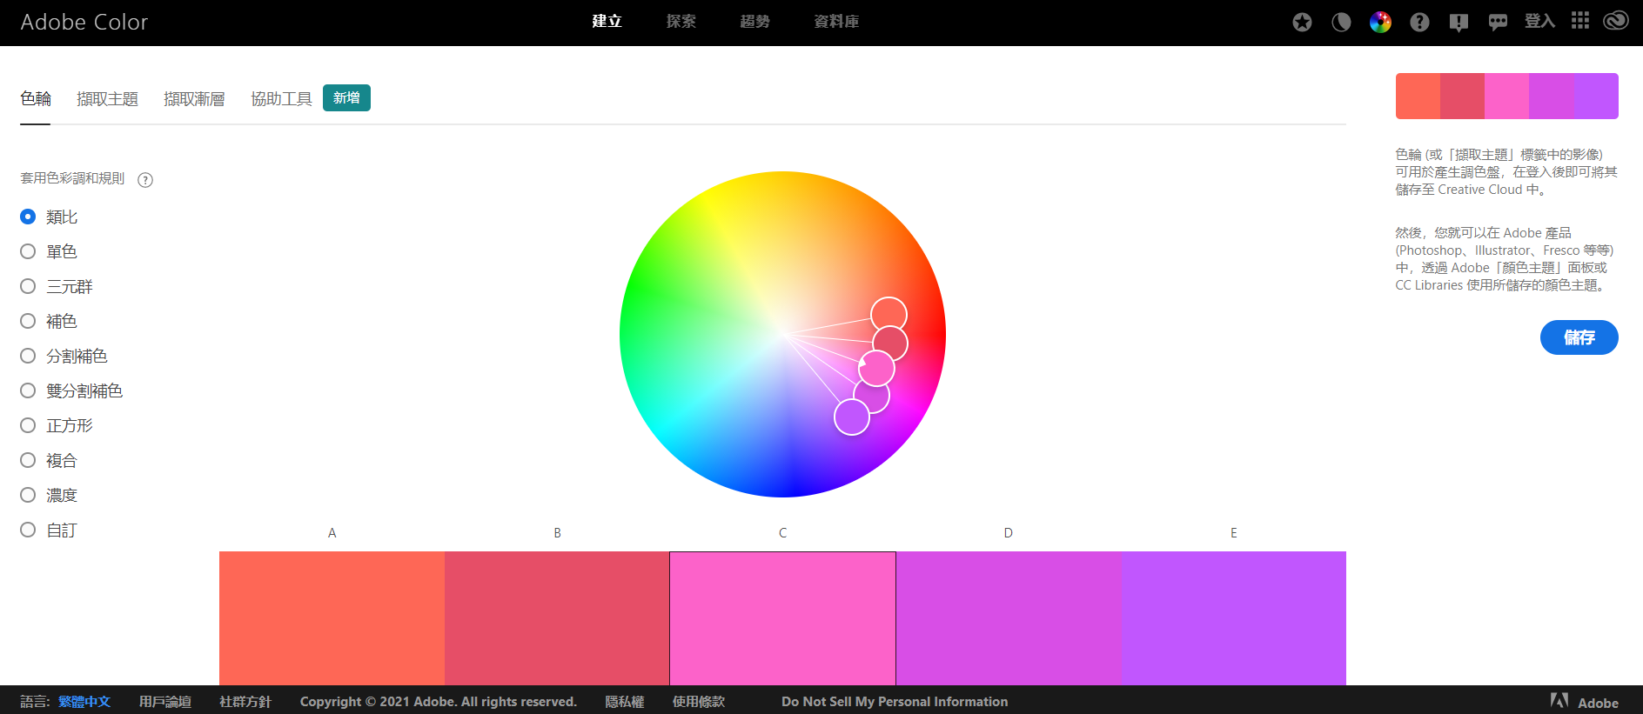Click the feedback exclamation icon

[x=1459, y=23]
